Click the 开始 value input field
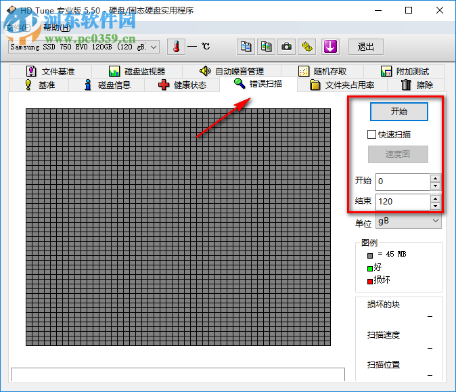 tap(403, 182)
